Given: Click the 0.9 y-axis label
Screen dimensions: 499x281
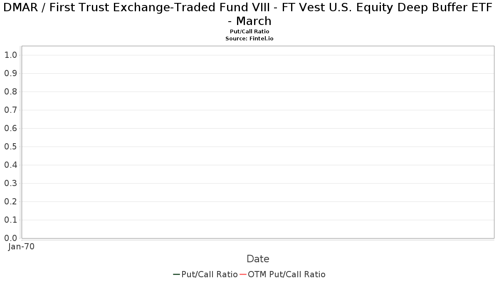Looking at the screenshot, I should (x=10, y=73).
